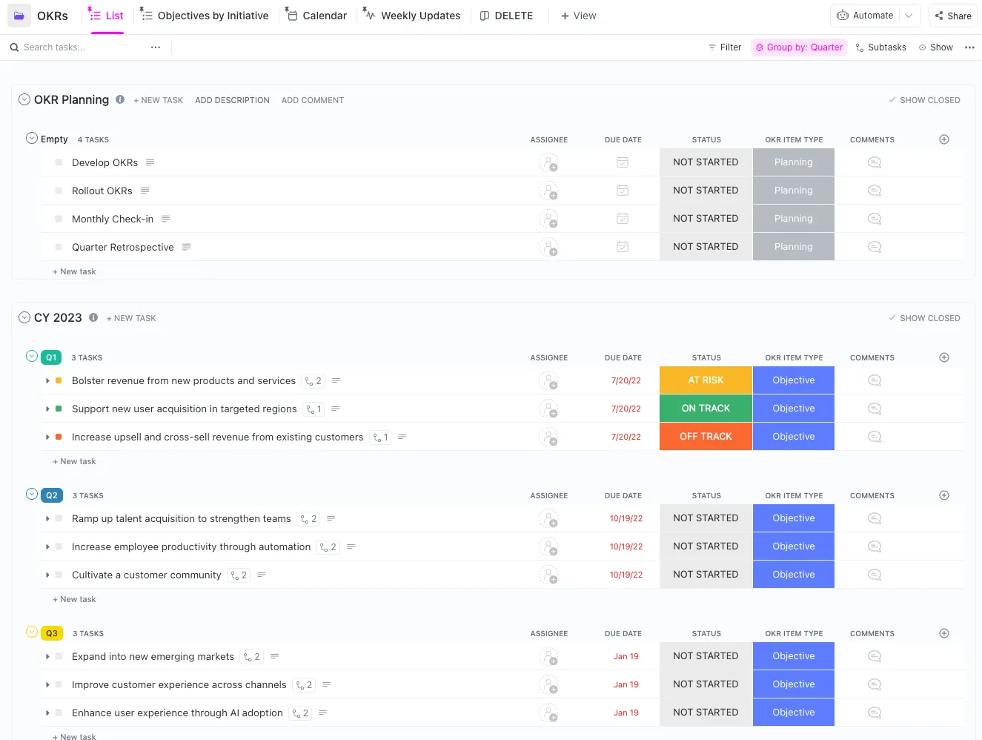Add column in Empty group header
Image resolution: width=982 pixels, height=740 pixels.
pos(944,139)
